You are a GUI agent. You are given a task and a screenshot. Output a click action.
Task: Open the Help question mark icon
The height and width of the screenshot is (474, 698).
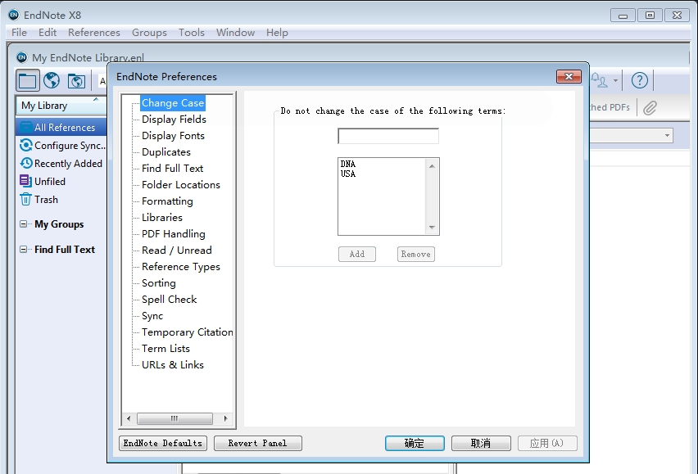pos(640,80)
